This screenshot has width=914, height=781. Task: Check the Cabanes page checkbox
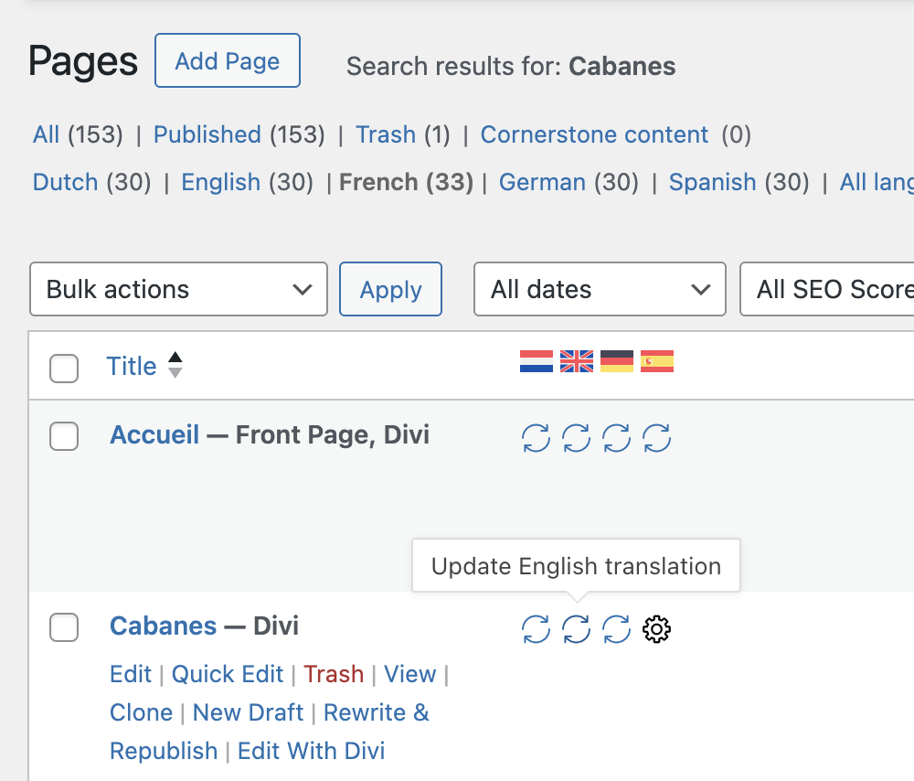64,628
